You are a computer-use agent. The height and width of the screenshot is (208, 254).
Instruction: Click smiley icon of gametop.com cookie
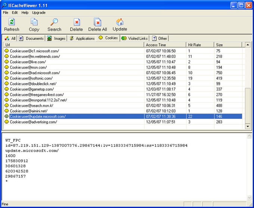[6, 89]
